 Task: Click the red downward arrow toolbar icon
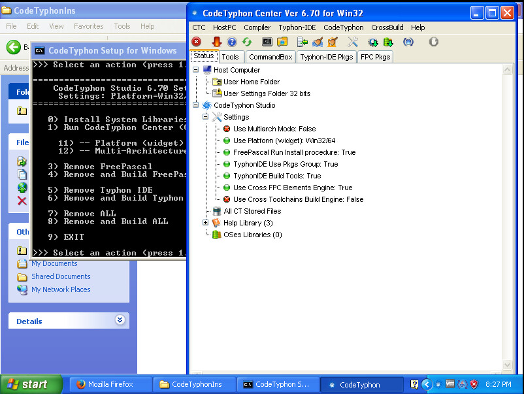[x=216, y=42]
